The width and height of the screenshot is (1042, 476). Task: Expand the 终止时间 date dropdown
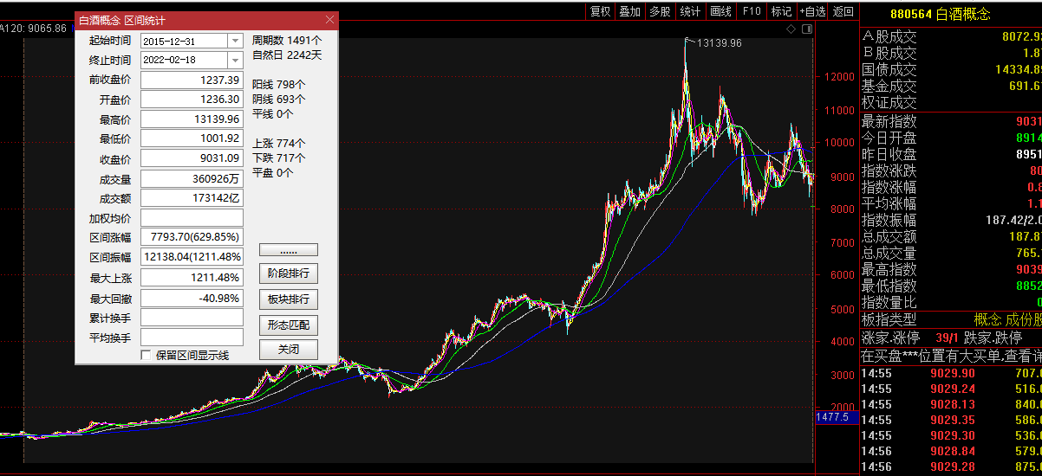pos(236,60)
